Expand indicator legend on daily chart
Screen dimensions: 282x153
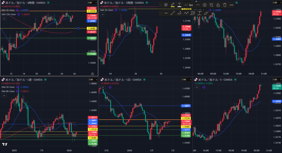[x=103, y=87]
